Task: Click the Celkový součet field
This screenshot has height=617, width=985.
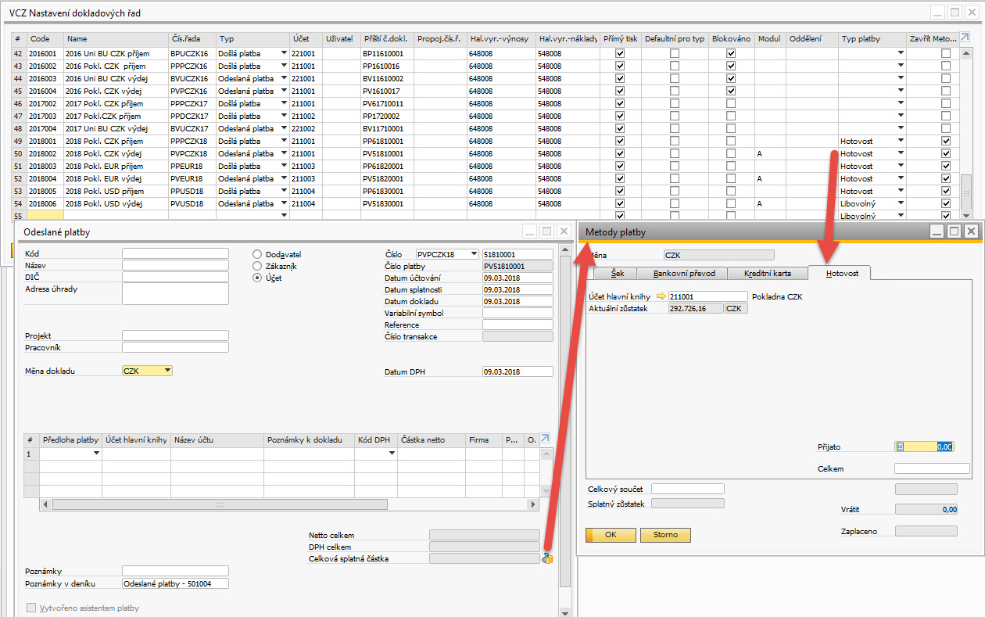Action: point(688,489)
